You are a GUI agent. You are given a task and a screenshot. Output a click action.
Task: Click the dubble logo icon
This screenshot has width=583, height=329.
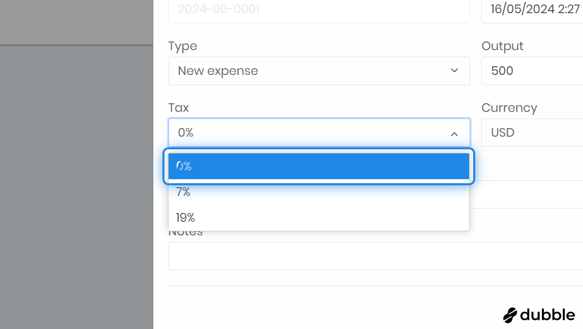point(510,315)
